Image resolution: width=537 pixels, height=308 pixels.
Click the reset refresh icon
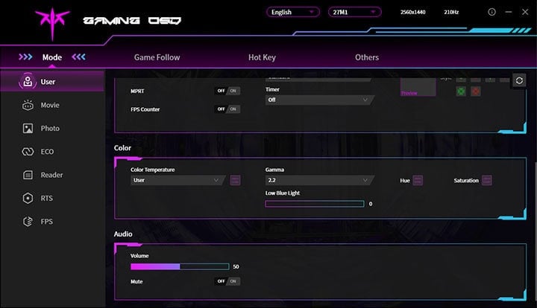coord(518,81)
